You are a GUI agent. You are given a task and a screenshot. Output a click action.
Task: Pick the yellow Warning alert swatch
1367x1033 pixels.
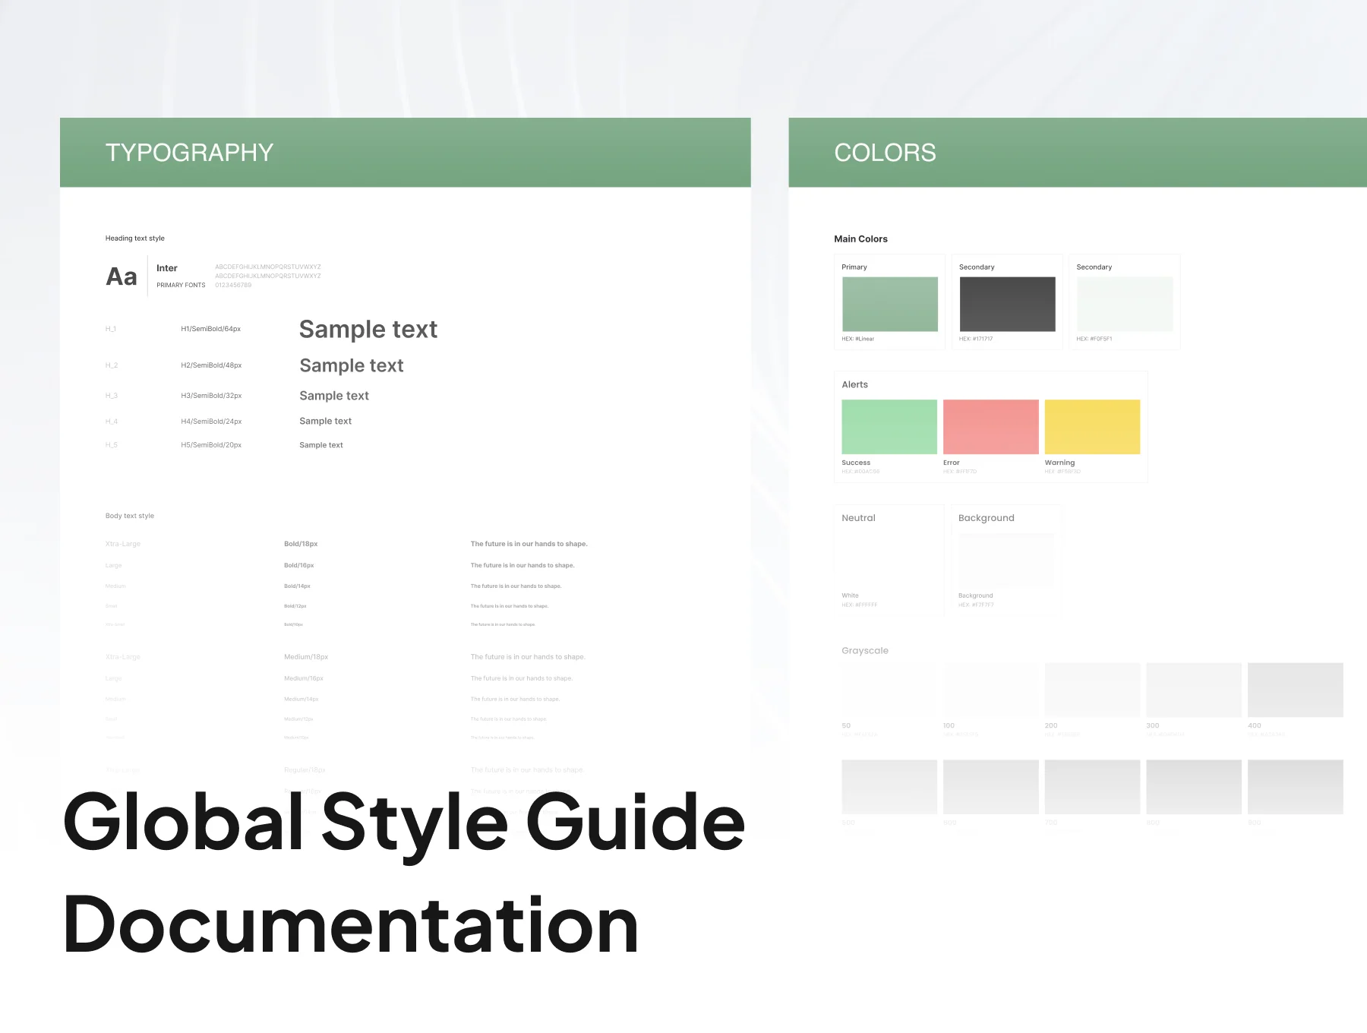(x=1092, y=427)
